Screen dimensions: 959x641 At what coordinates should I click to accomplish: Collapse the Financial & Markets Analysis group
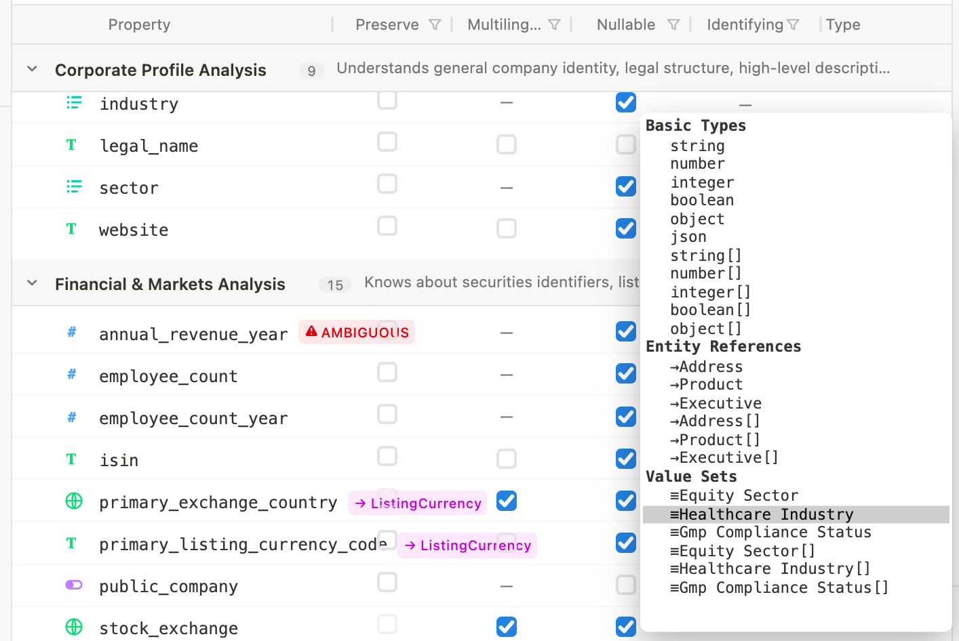point(32,283)
